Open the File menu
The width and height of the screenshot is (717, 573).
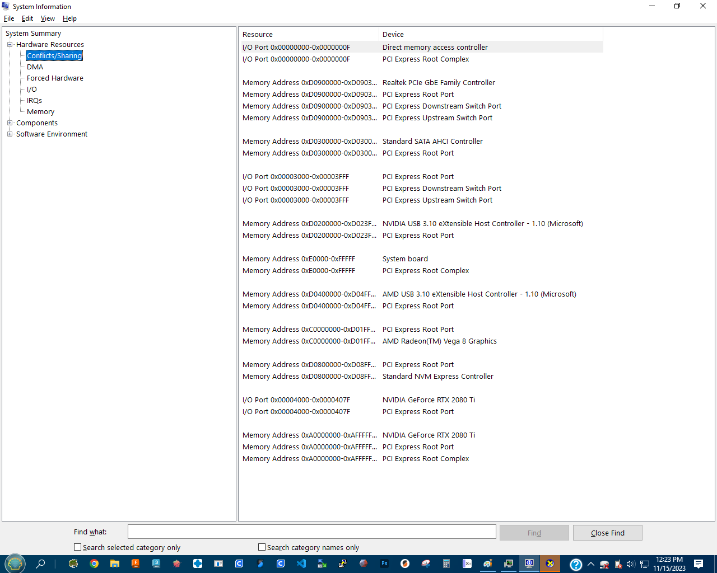9,18
